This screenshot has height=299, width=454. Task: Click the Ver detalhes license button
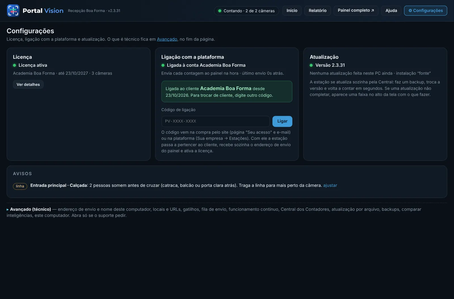tap(28, 85)
